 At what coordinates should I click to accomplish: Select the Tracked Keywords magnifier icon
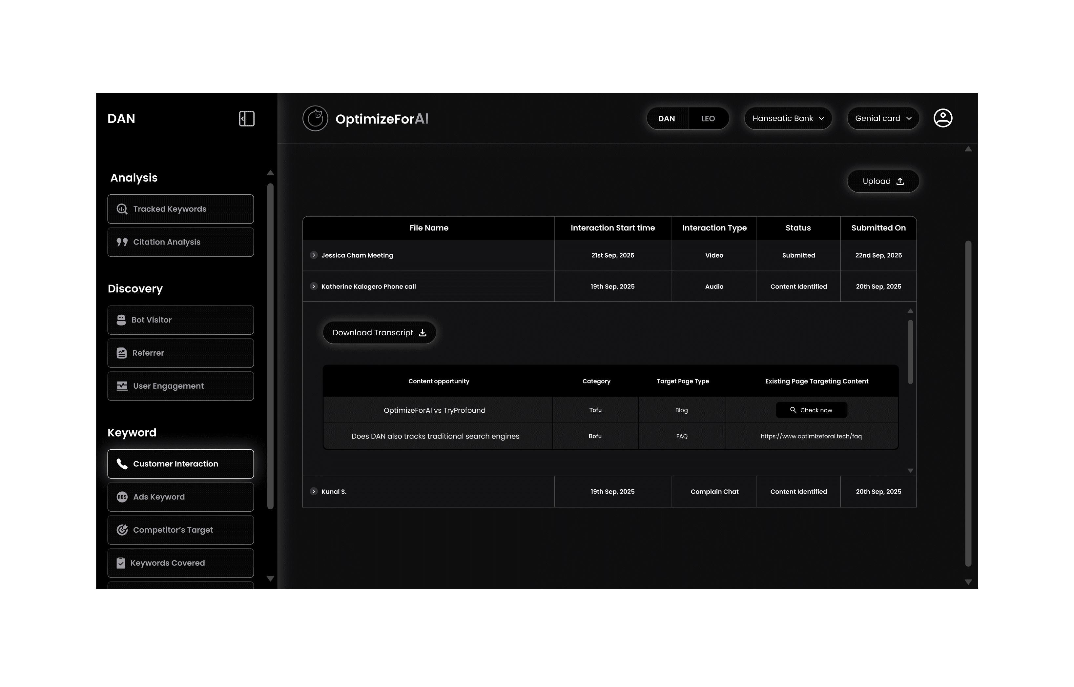122,209
